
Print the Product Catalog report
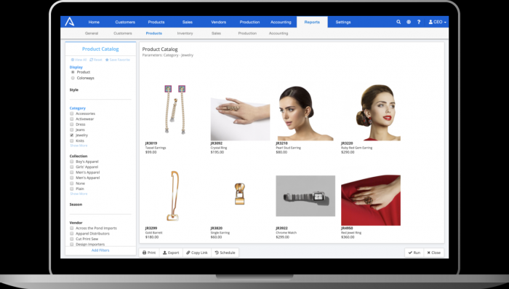pyautogui.click(x=149, y=253)
